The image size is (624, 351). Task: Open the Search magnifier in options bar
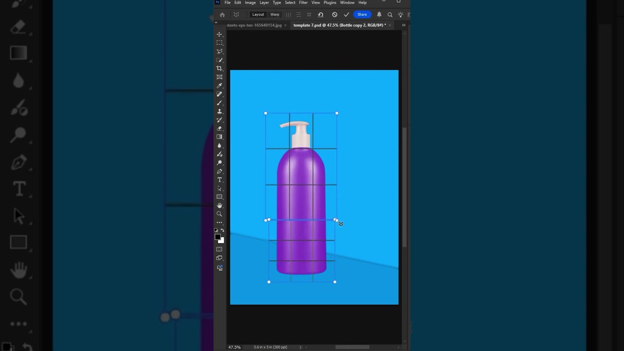[390, 15]
